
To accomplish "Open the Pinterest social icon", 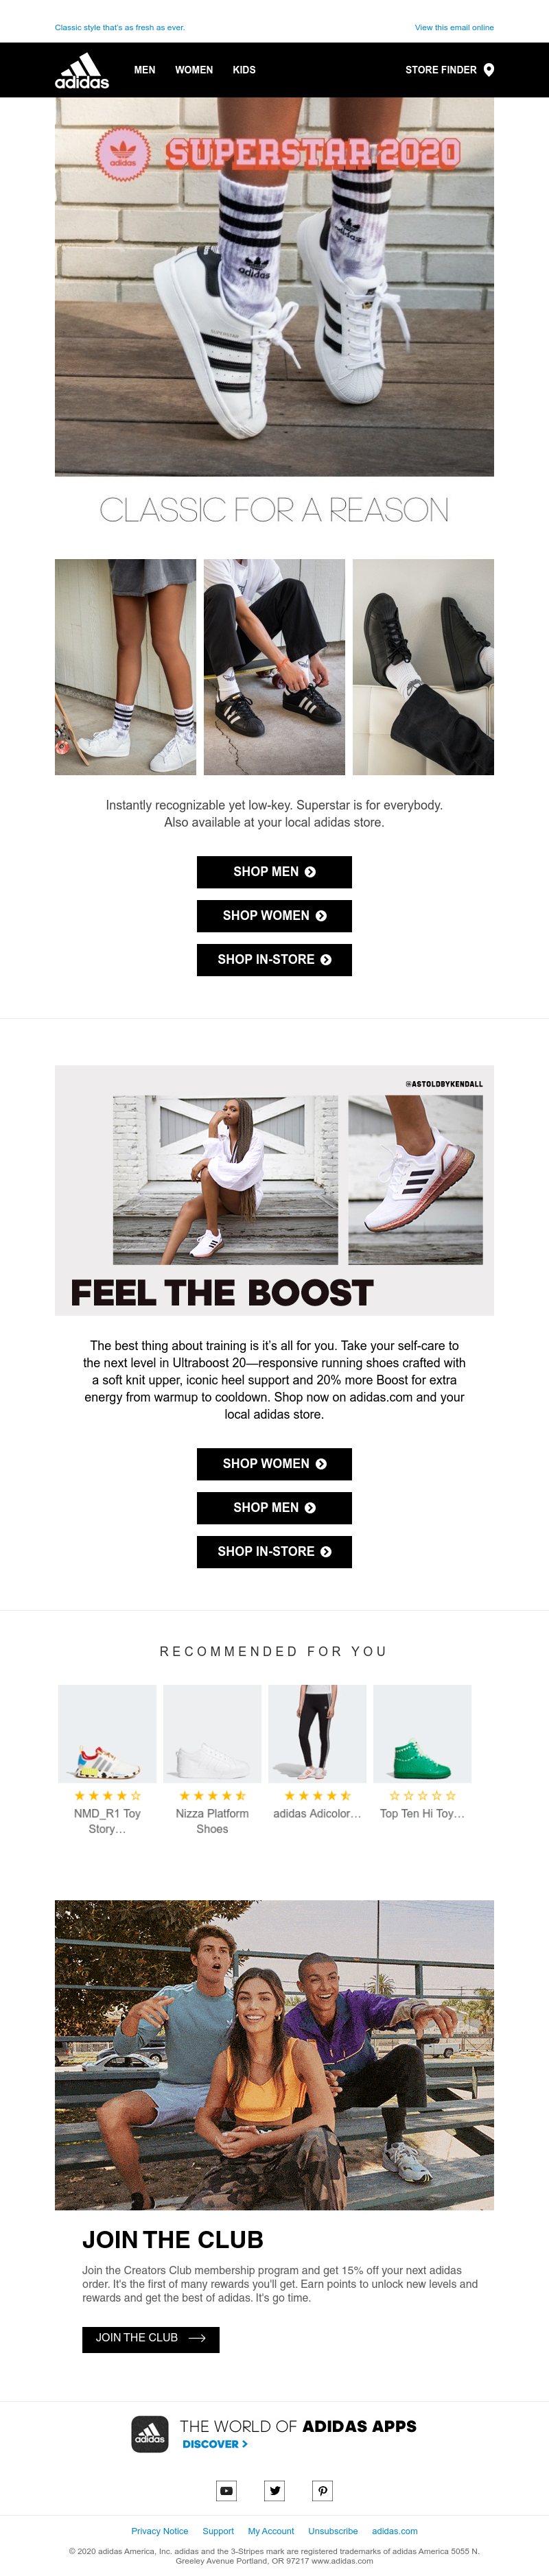I will [323, 2490].
